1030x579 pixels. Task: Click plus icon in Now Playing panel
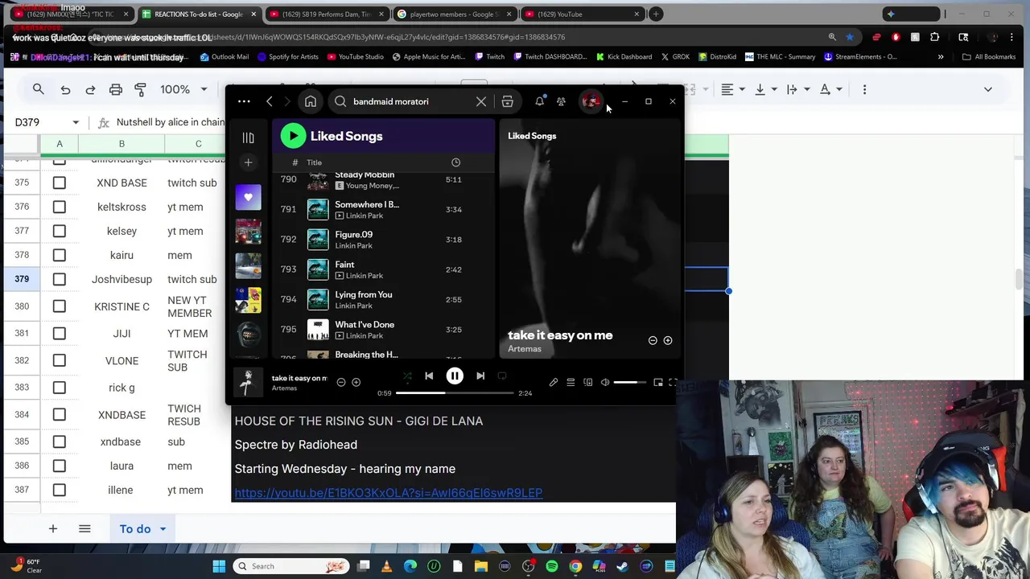[667, 340]
